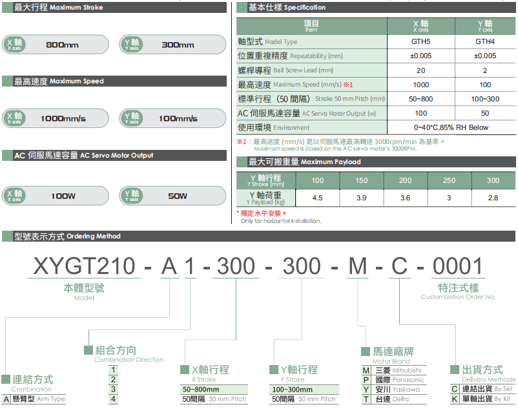Click the Environment row label
Image resolution: width=518 pixels, height=409 pixels.
point(311,127)
